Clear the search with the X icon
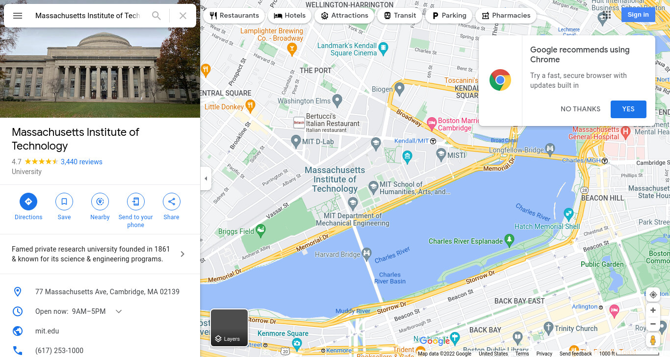 [183, 16]
